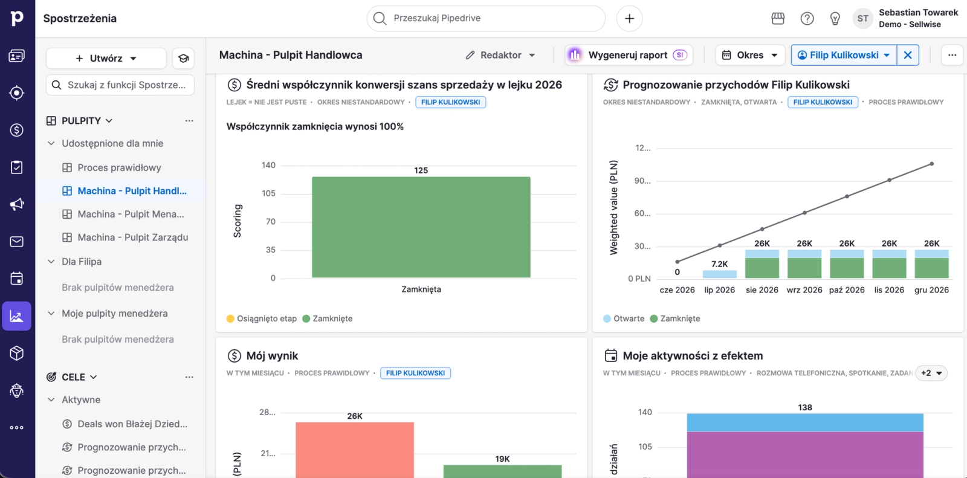Collapse the Aktywne goals group

point(51,400)
